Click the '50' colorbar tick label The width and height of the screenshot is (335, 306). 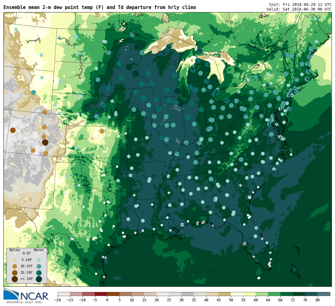[x=231, y=300]
